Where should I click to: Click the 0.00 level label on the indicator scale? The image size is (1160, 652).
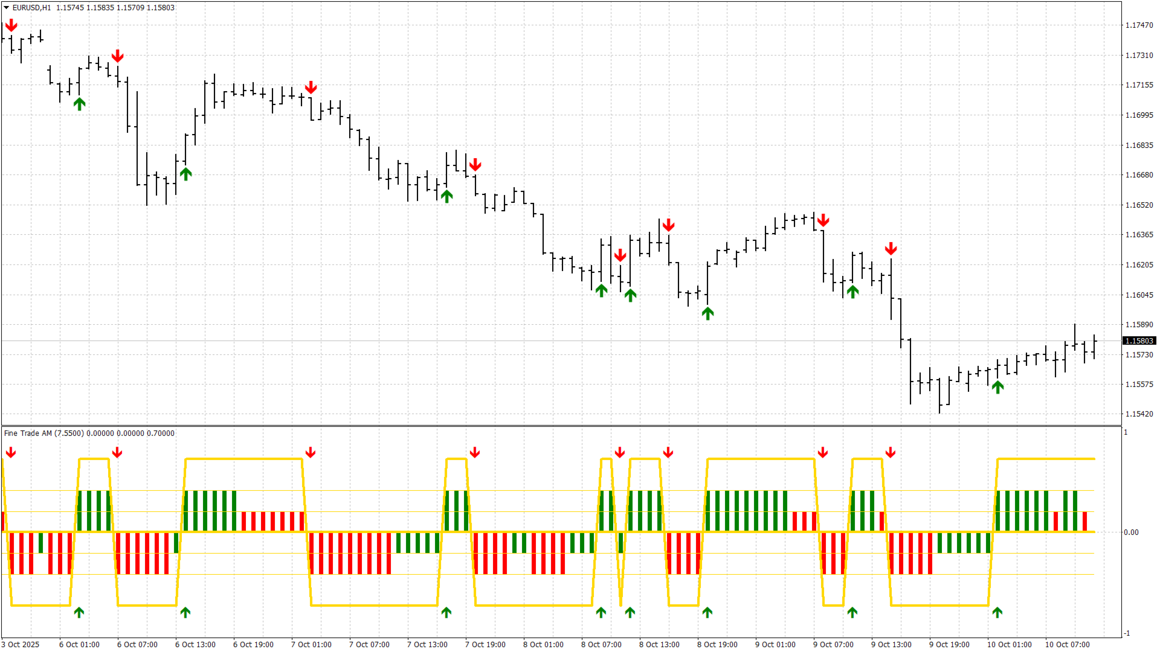[x=1131, y=532]
